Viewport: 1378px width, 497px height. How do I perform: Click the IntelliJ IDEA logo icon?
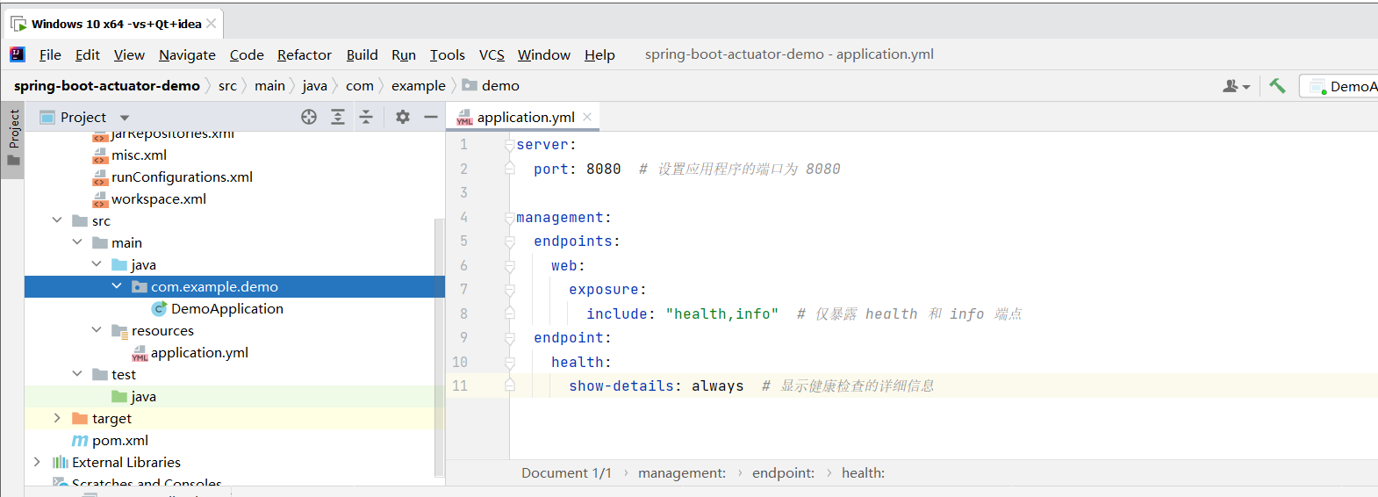(18, 54)
